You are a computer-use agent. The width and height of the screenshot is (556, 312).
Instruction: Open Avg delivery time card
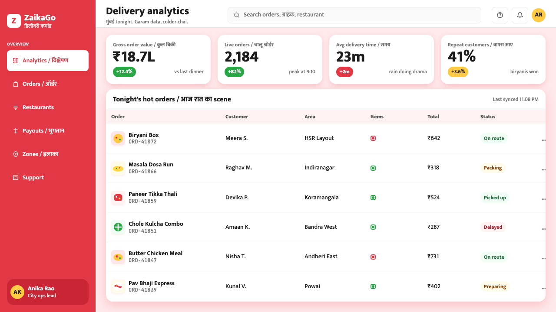click(x=381, y=59)
